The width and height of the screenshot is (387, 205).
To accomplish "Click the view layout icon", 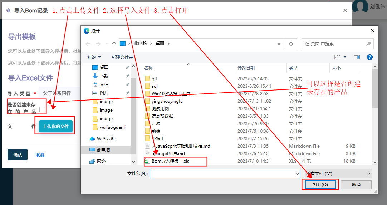I will pyautogui.click(x=337, y=57).
